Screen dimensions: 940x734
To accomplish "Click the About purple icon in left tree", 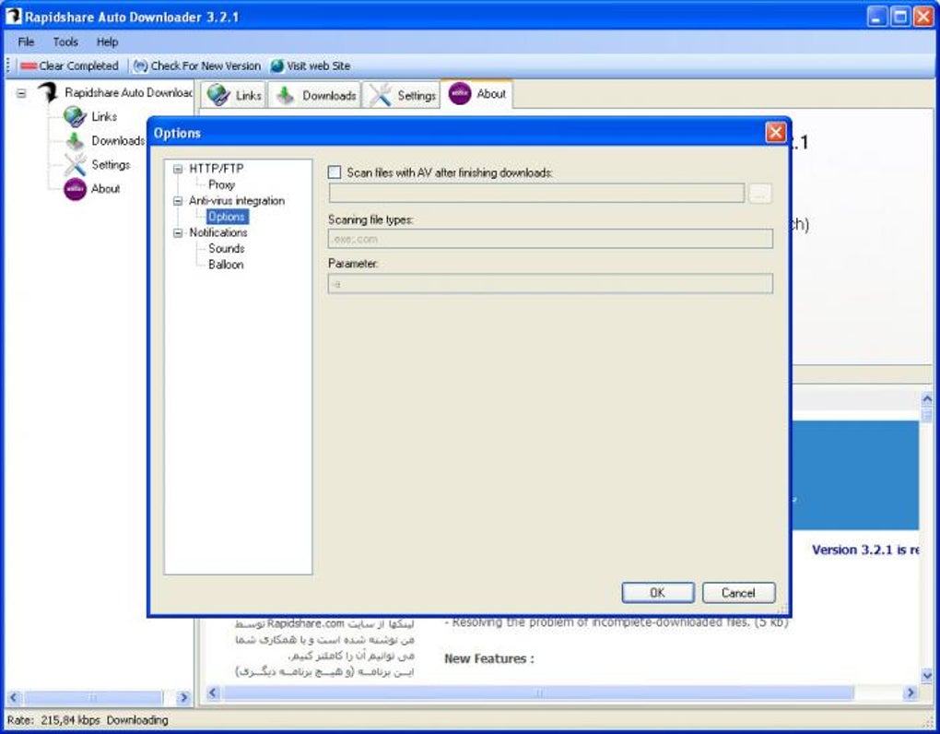I will (x=75, y=189).
